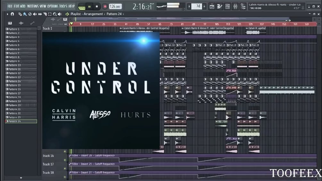The height and width of the screenshot is (181, 322).
Task: Click the oscilloscope display in top toolbar
Action: (161, 6)
